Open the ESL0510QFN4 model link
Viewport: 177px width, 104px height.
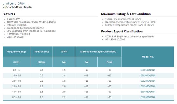click(x=148, y=70)
